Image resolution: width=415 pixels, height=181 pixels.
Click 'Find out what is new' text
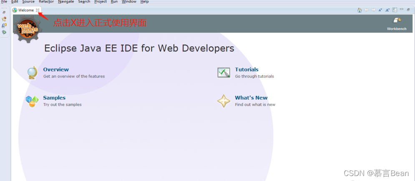coord(255,105)
